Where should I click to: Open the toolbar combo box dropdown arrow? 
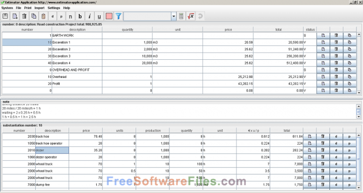(174, 17)
